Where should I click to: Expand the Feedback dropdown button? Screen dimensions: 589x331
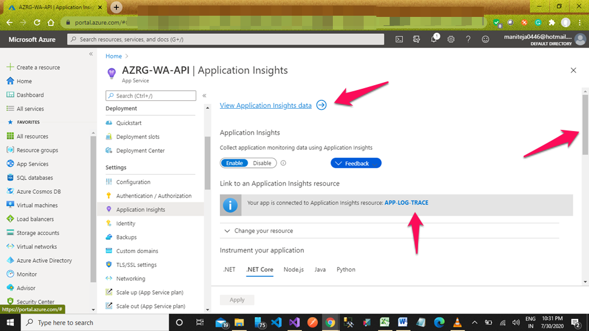click(356, 163)
